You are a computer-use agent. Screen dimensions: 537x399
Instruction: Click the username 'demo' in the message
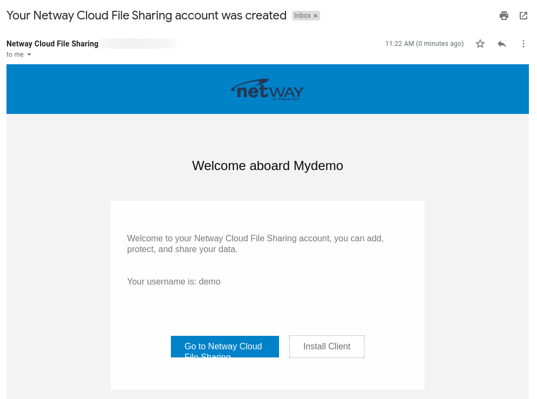(x=210, y=281)
